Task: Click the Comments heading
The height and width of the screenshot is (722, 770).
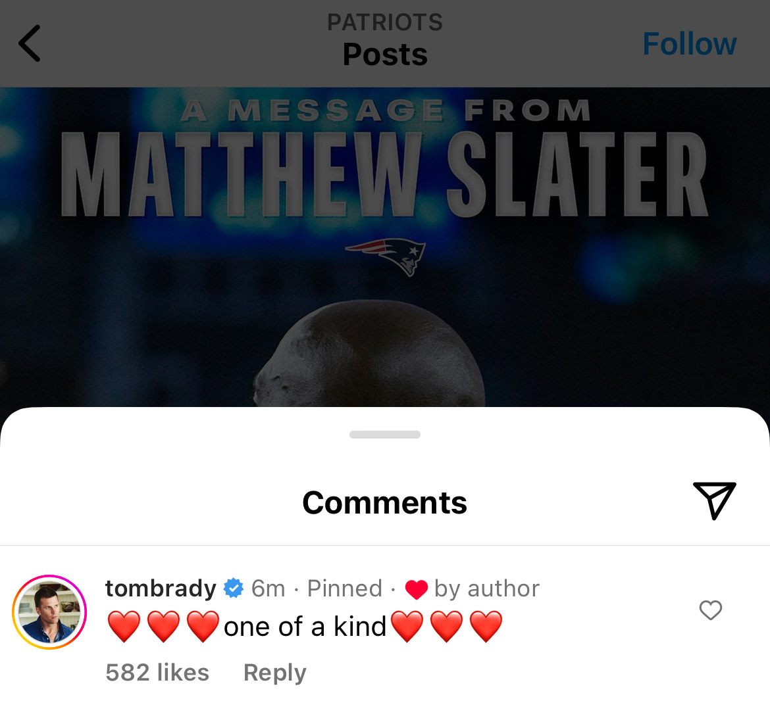Action: pos(384,503)
